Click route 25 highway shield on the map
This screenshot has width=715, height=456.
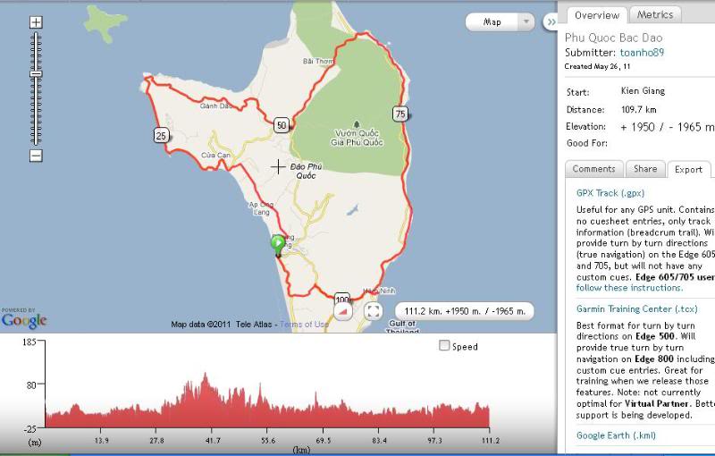[161, 135]
